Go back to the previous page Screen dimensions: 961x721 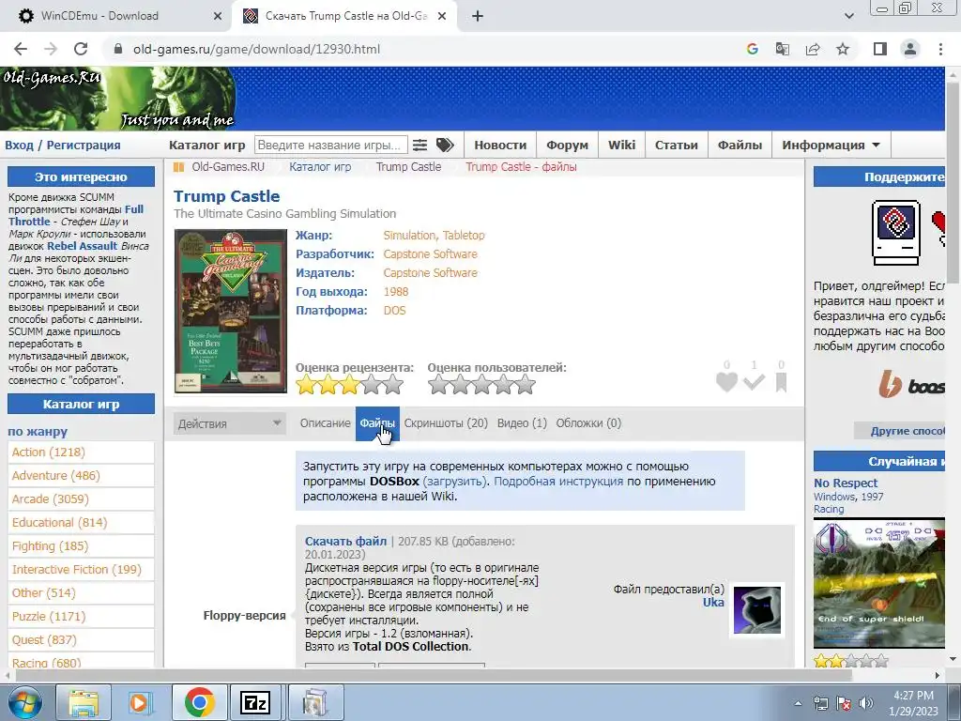(x=21, y=49)
